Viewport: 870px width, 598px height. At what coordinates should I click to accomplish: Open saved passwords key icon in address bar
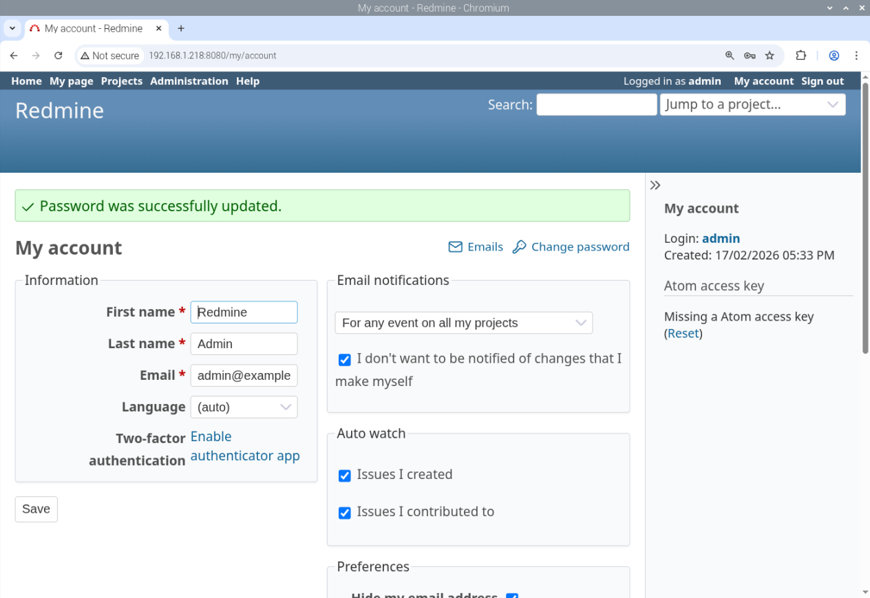pyautogui.click(x=750, y=55)
